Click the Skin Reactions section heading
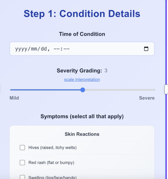 pyautogui.click(x=82, y=134)
